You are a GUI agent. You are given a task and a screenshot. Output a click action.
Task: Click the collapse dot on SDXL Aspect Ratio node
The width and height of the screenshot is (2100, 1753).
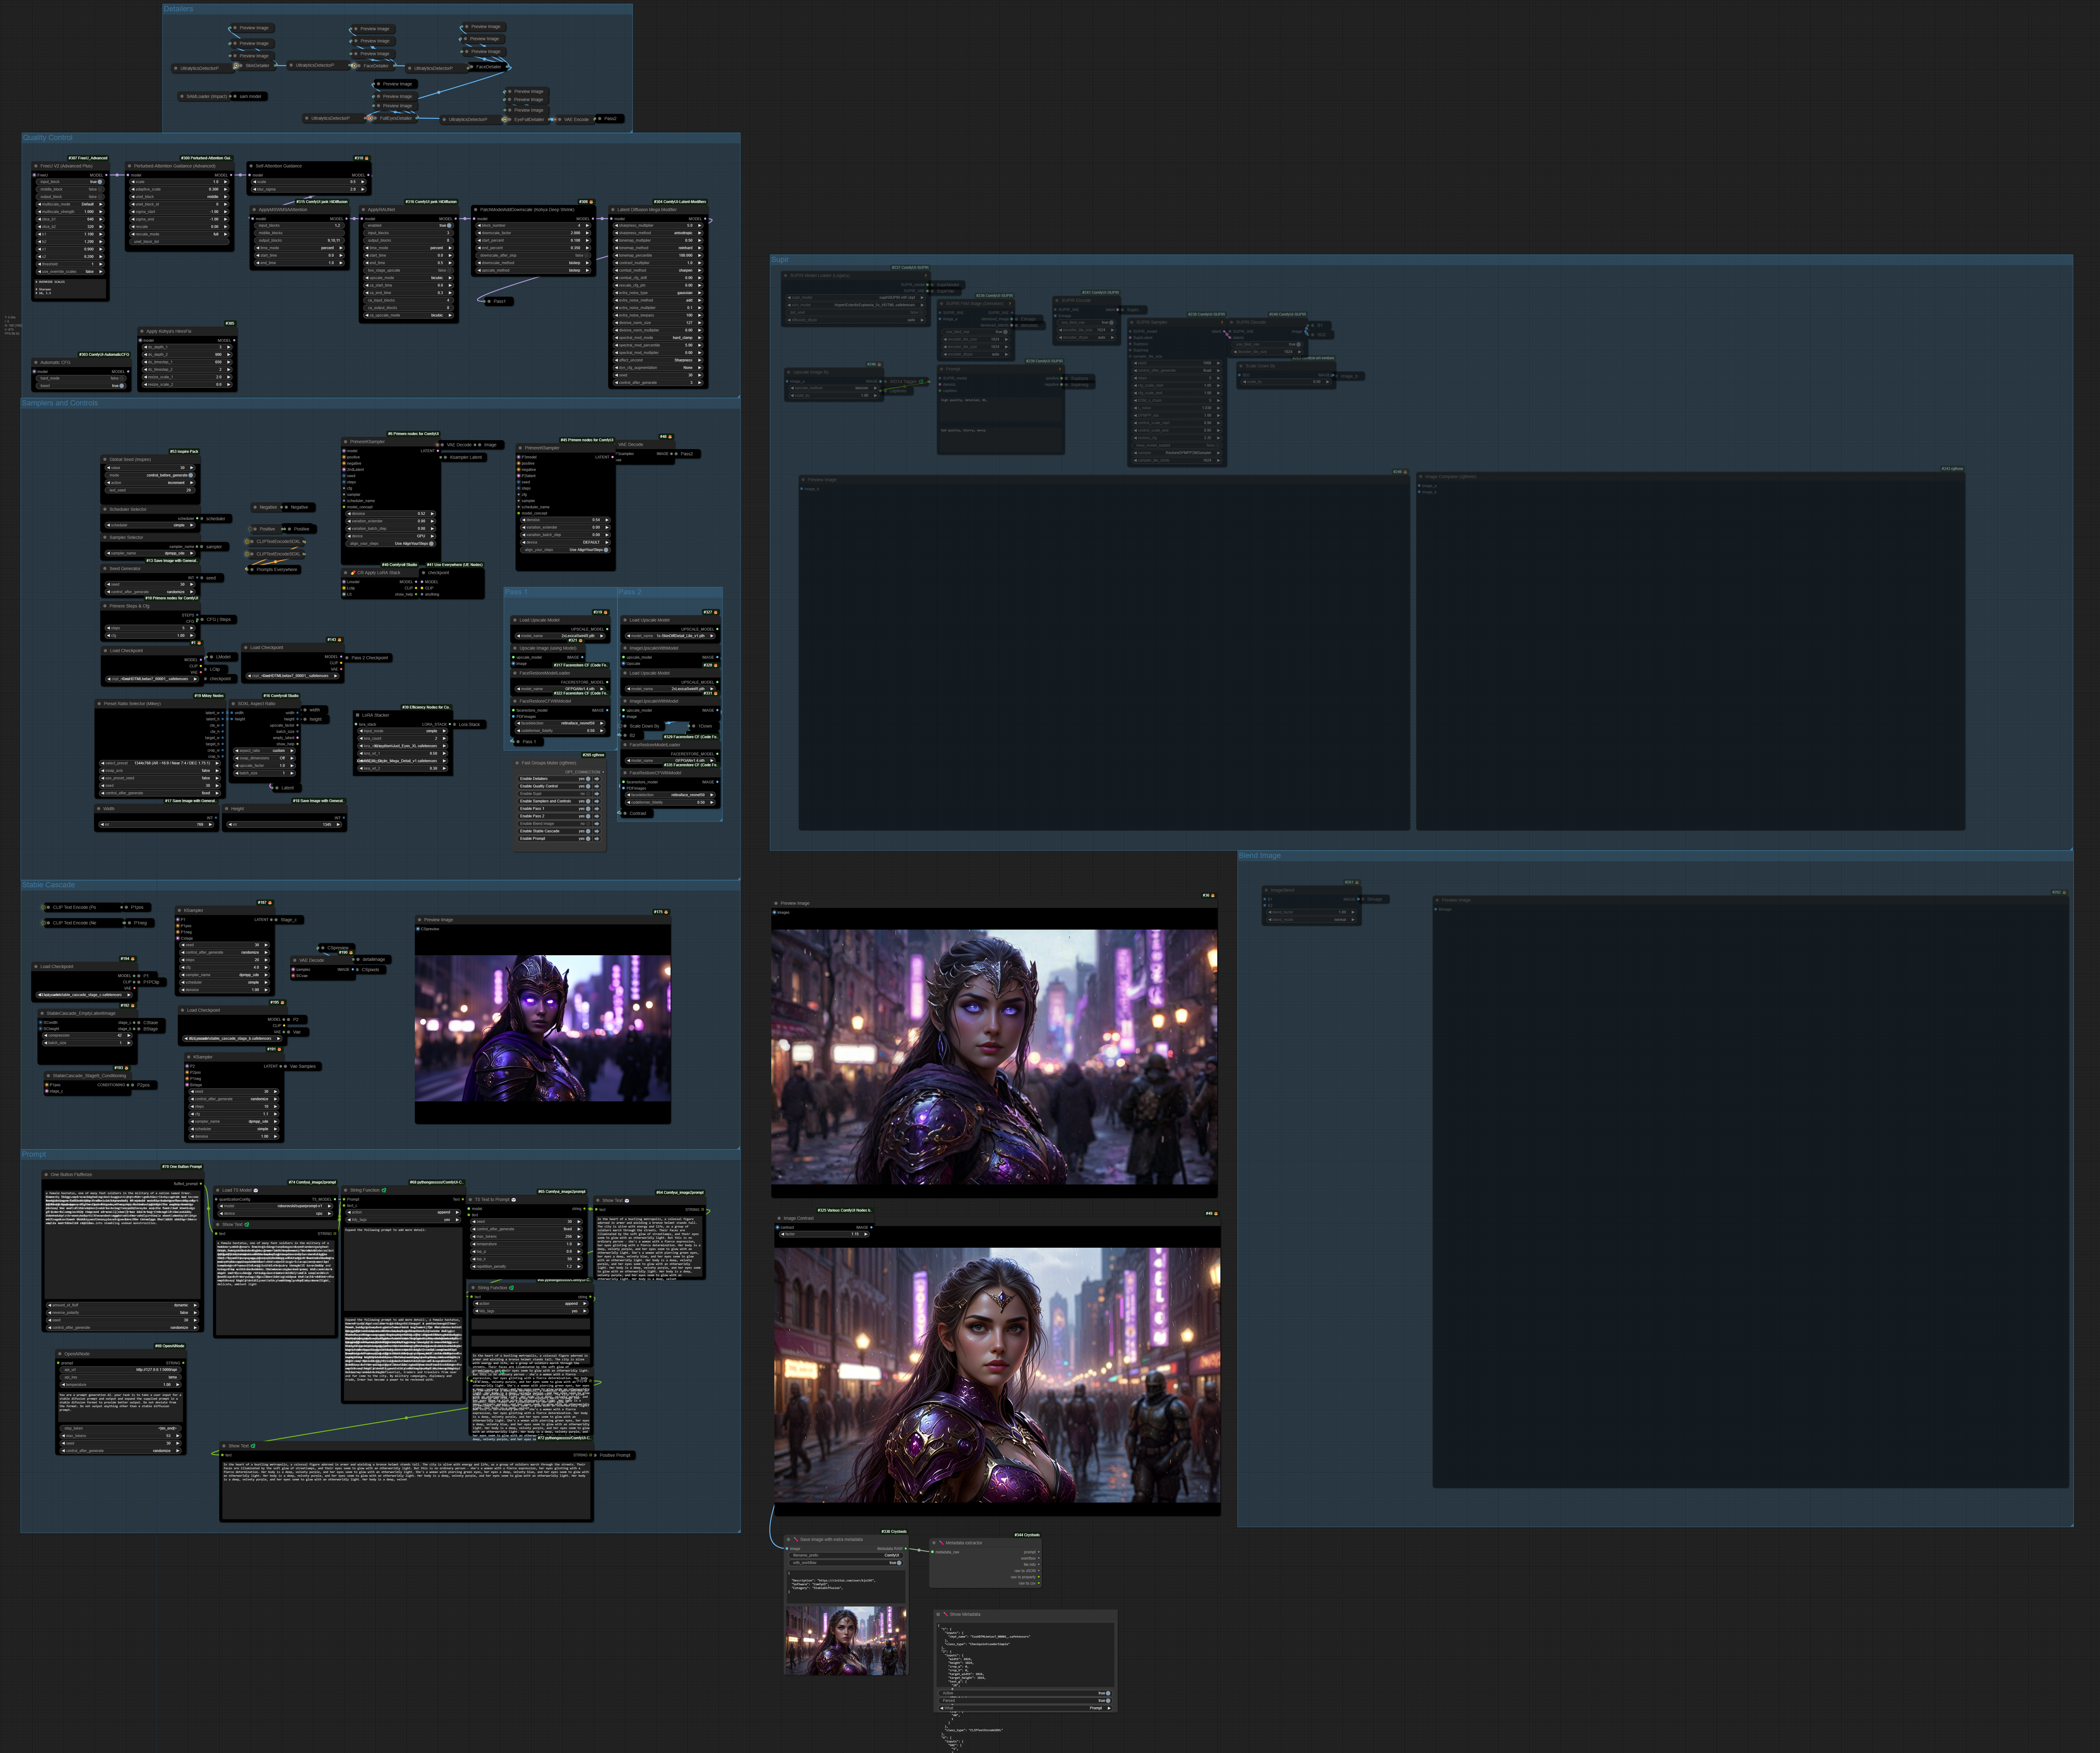[x=233, y=704]
